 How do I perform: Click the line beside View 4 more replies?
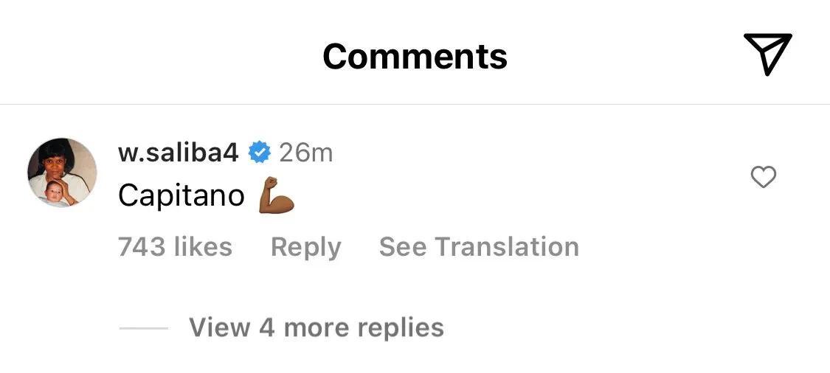coord(143,329)
